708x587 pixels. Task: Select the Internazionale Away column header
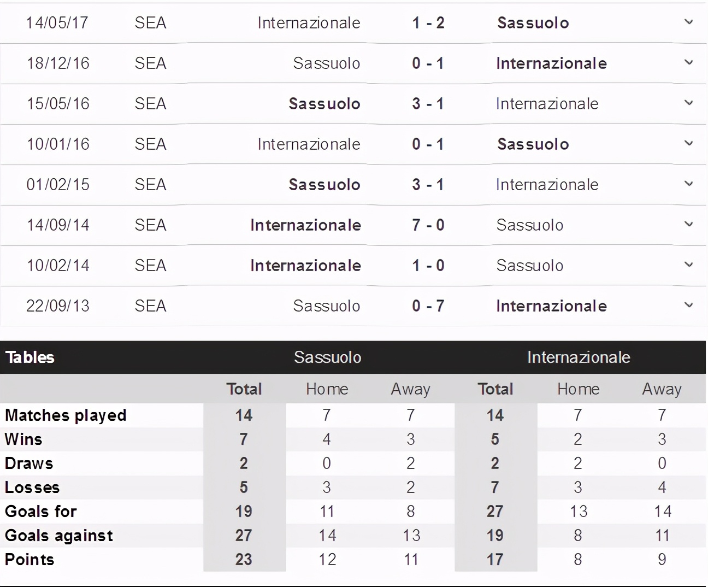click(x=662, y=389)
